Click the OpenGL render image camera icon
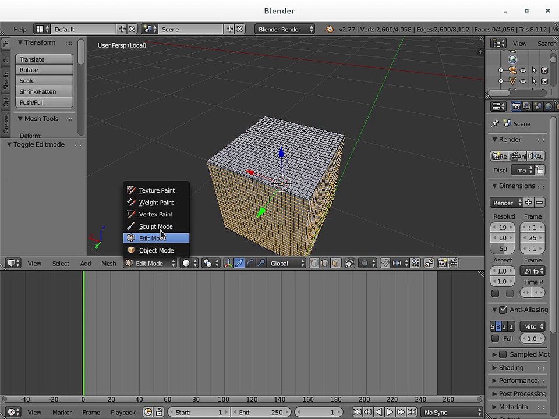The width and height of the screenshot is (559, 419). tap(443, 263)
